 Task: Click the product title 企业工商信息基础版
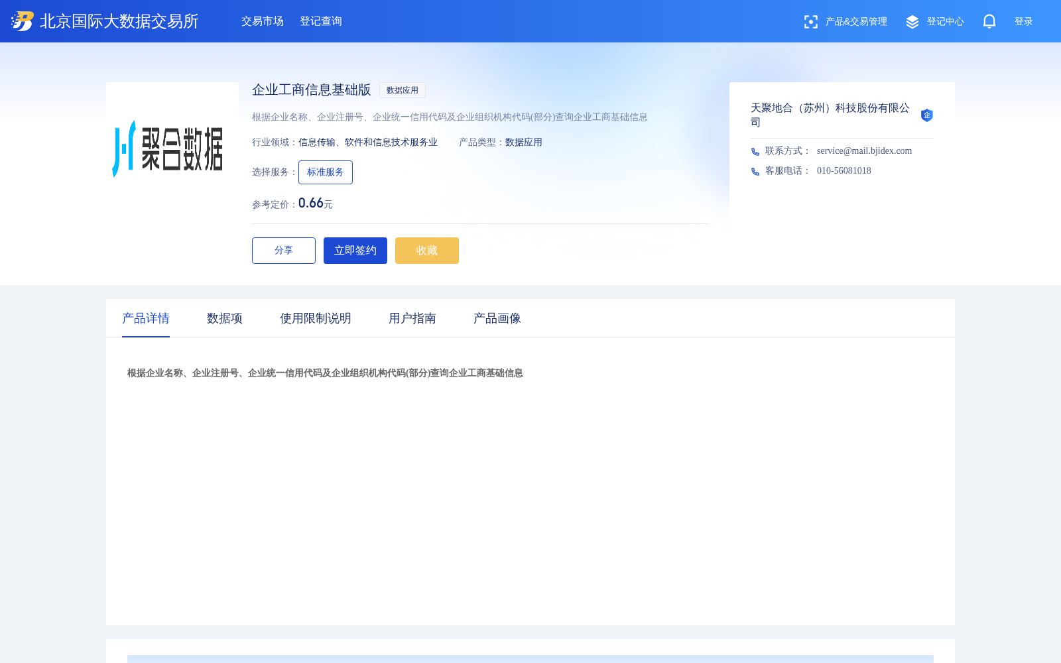click(312, 90)
